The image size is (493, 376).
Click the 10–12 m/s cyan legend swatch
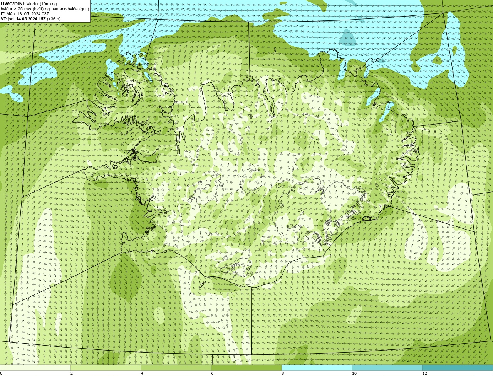click(387, 368)
